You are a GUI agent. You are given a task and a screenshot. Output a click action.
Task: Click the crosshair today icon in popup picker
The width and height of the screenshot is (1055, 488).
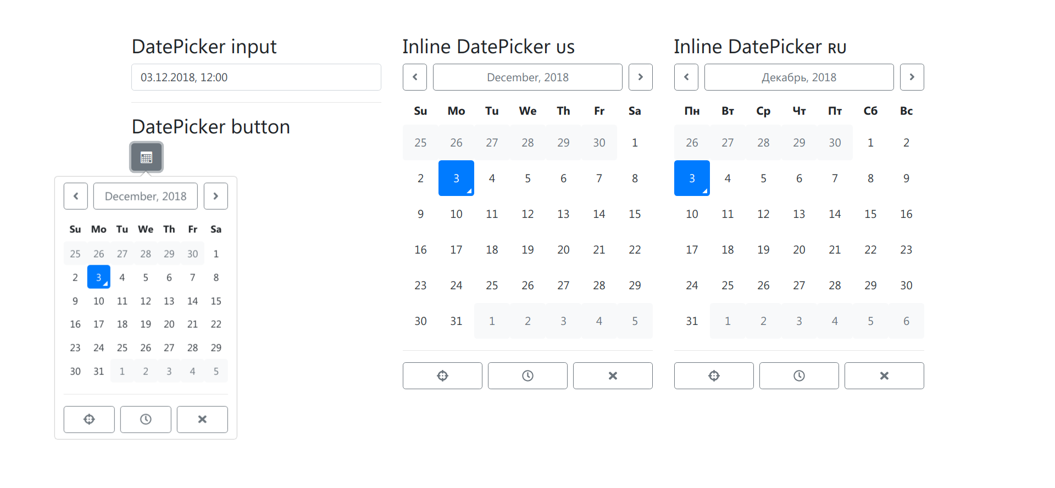[89, 419]
